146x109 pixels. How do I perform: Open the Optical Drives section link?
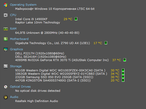tap(20, 87)
